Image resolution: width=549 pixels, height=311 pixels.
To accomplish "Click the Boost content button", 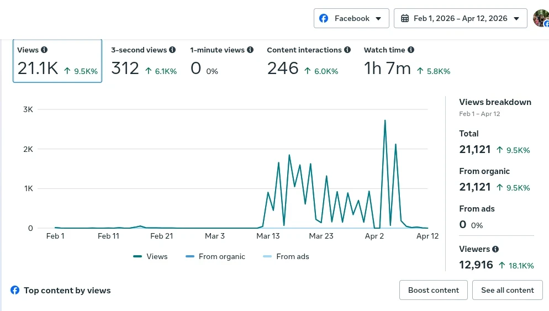I will click(x=433, y=290).
